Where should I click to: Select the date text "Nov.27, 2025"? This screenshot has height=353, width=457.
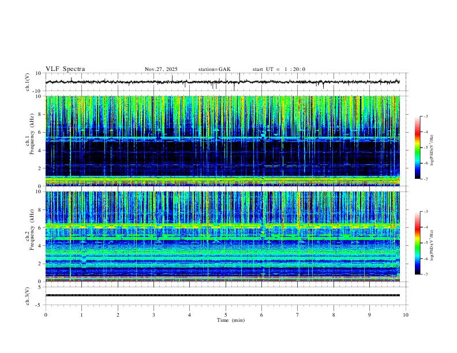161,69
